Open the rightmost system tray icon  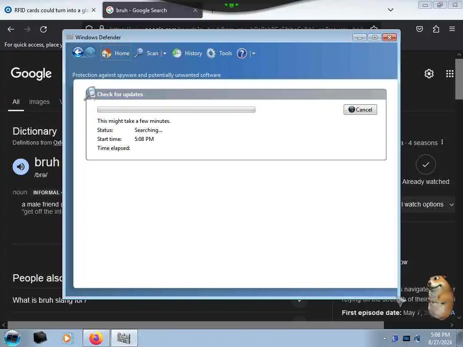click(417, 338)
